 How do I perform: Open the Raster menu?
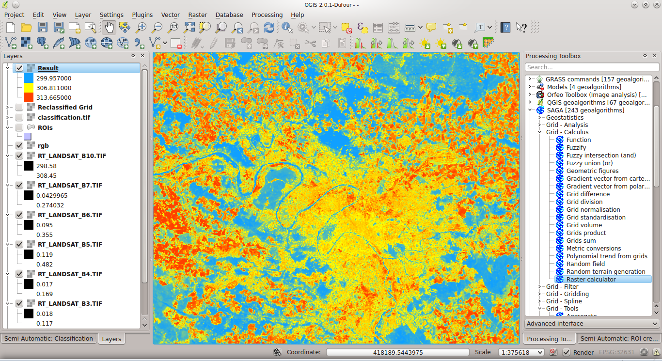[198, 15]
